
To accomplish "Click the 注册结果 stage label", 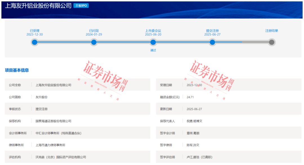I will [x=271, y=31].
